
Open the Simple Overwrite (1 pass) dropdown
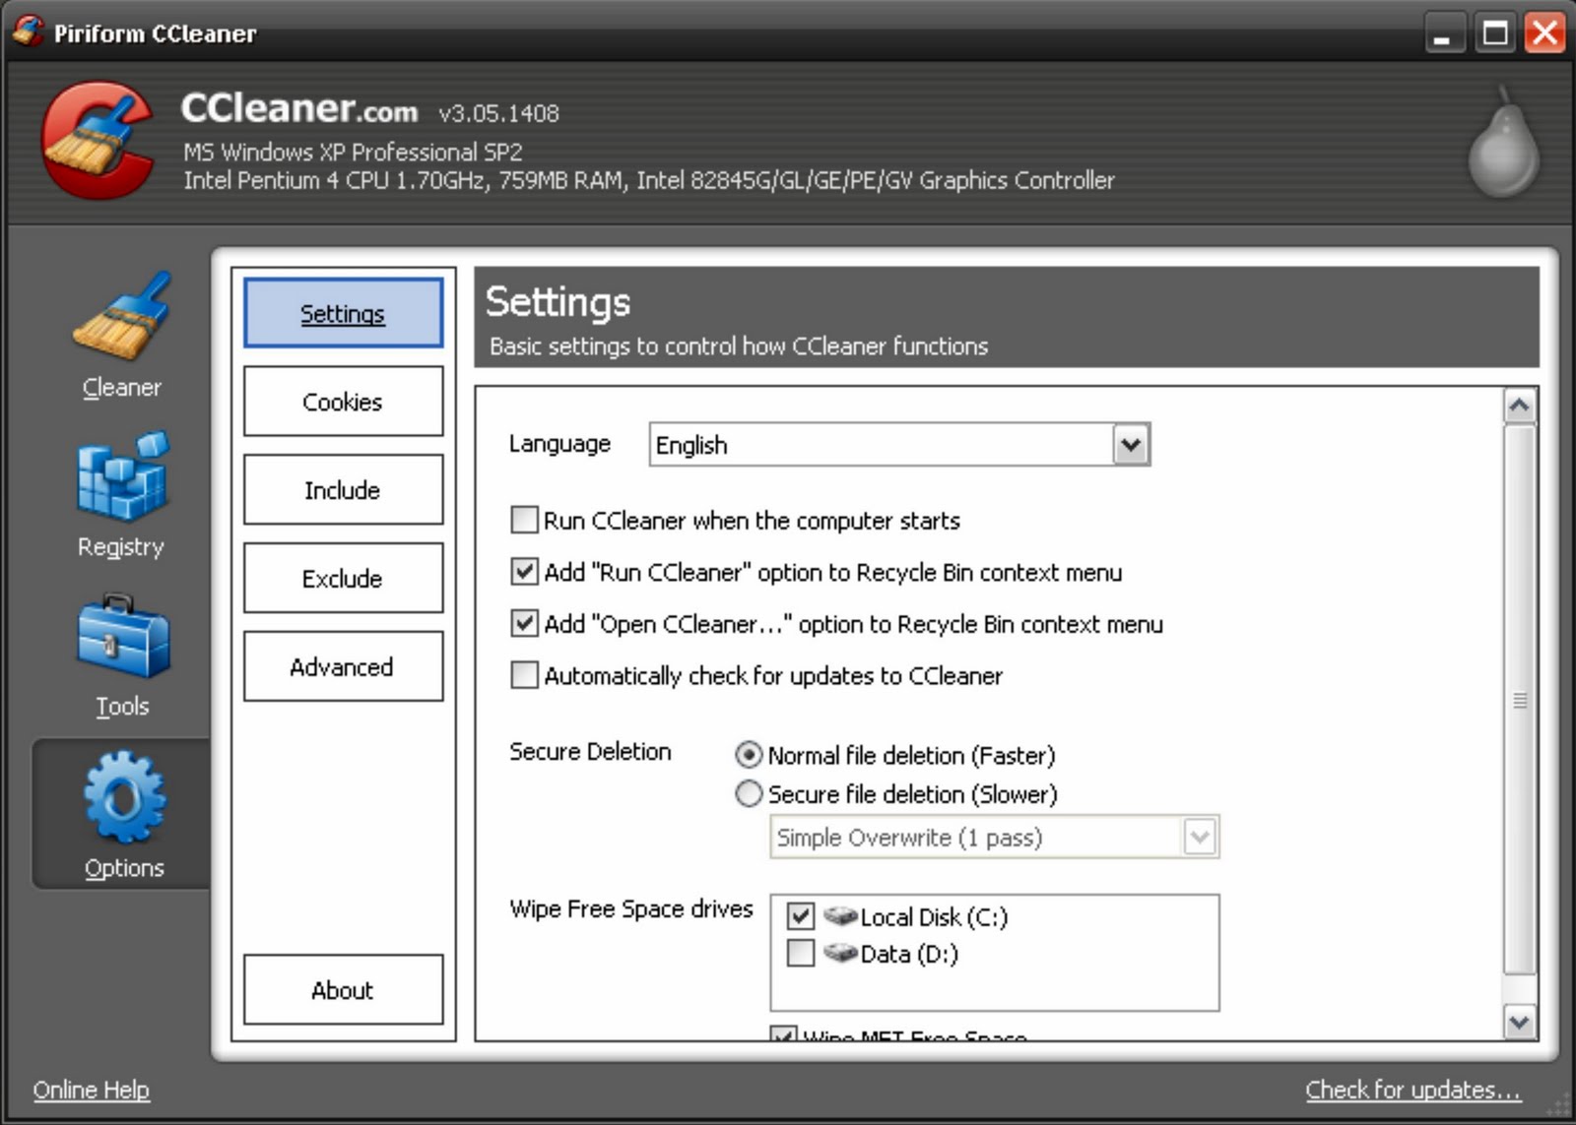tap(1199, 838)
